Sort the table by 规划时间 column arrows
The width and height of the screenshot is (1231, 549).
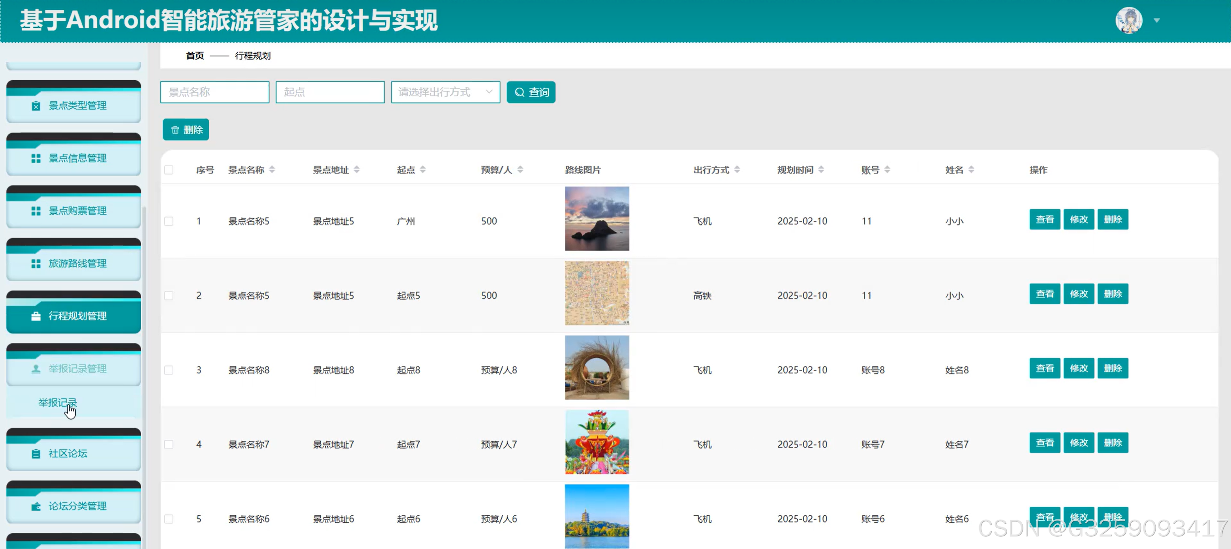click(x=822, y=169)
